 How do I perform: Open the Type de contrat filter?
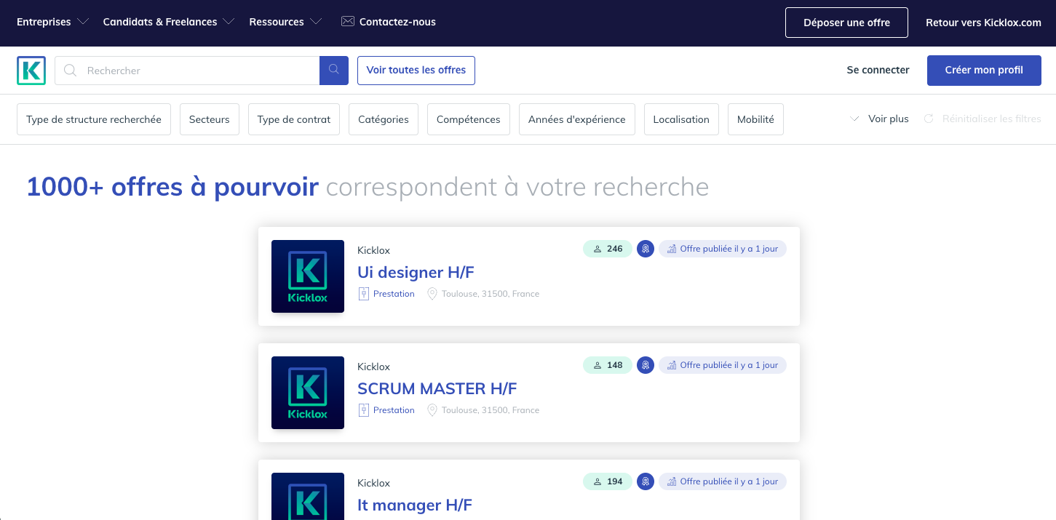(x=293, y=119)
